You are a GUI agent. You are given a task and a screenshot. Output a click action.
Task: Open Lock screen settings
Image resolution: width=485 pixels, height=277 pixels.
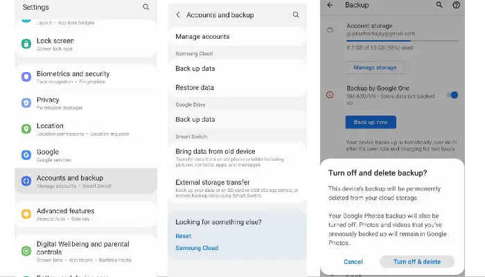coord(86,44)
